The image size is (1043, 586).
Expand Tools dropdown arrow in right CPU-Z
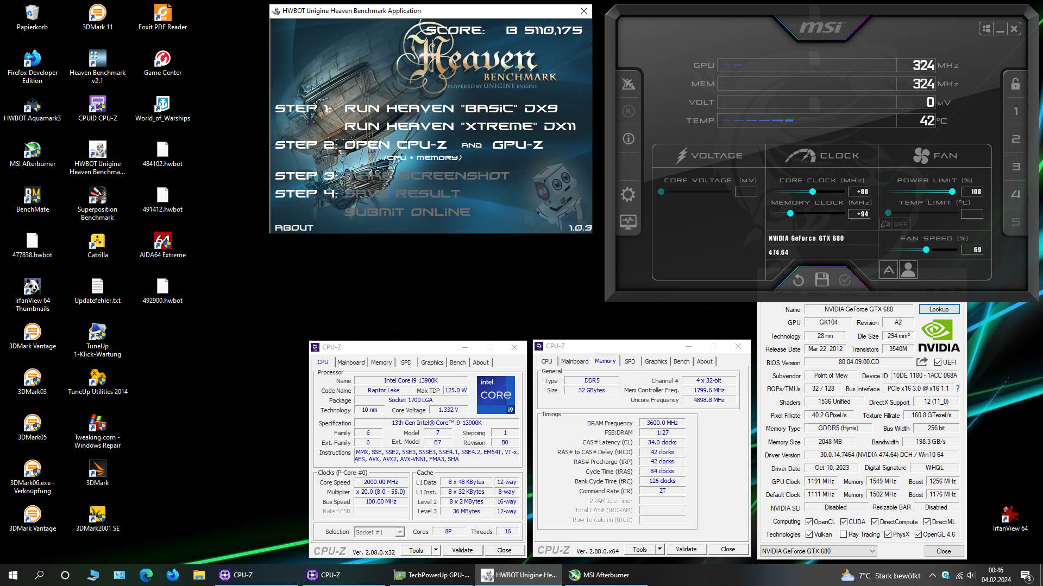[659, 549]
